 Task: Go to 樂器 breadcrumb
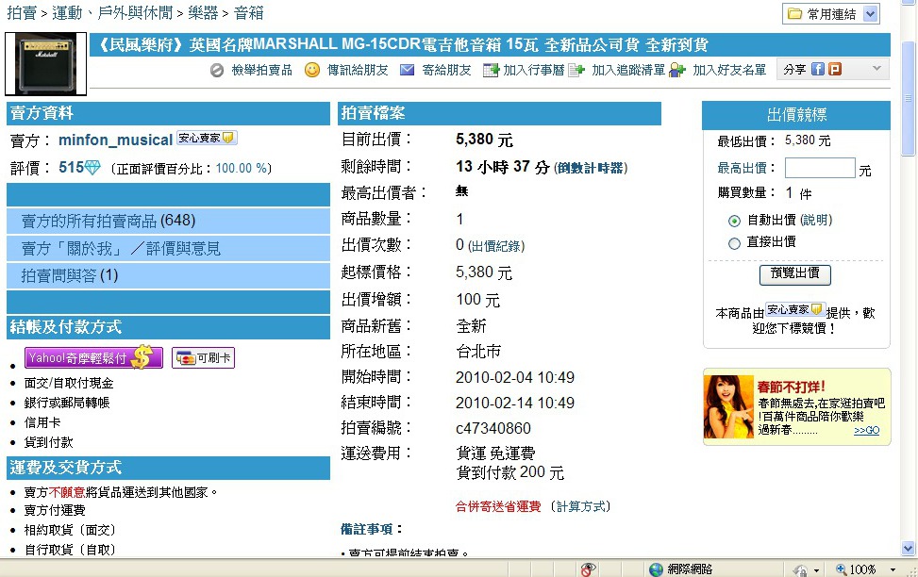click(x=203, y=13)
